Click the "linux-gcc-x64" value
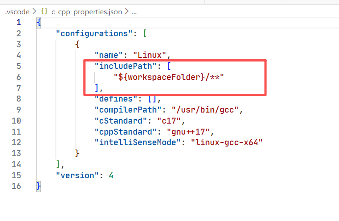Viewport: 339px width, 221px height. coord(226,142)
